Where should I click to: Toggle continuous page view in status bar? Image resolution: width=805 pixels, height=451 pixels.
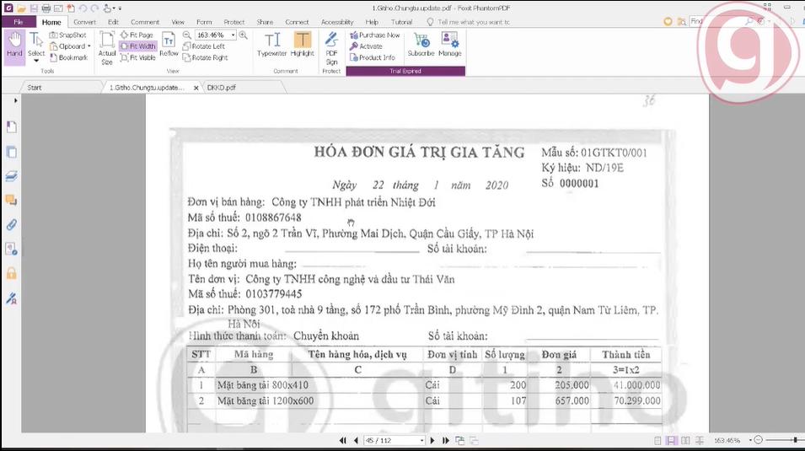pyautogui.click(x=671, y=440)
